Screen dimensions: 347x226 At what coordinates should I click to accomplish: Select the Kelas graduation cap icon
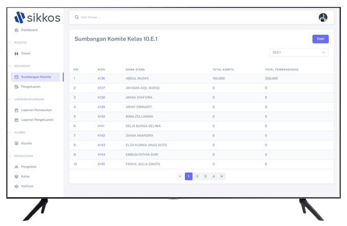[16, 177]
